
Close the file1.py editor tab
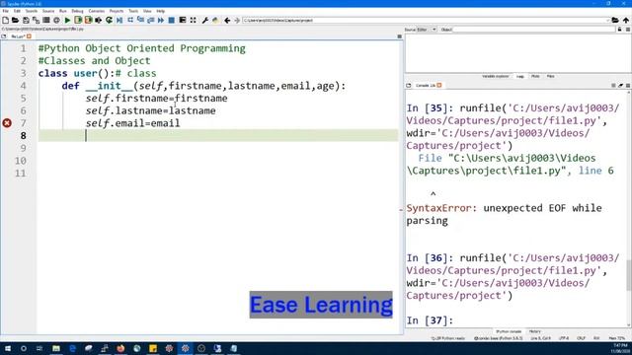[x=29, y=36]
